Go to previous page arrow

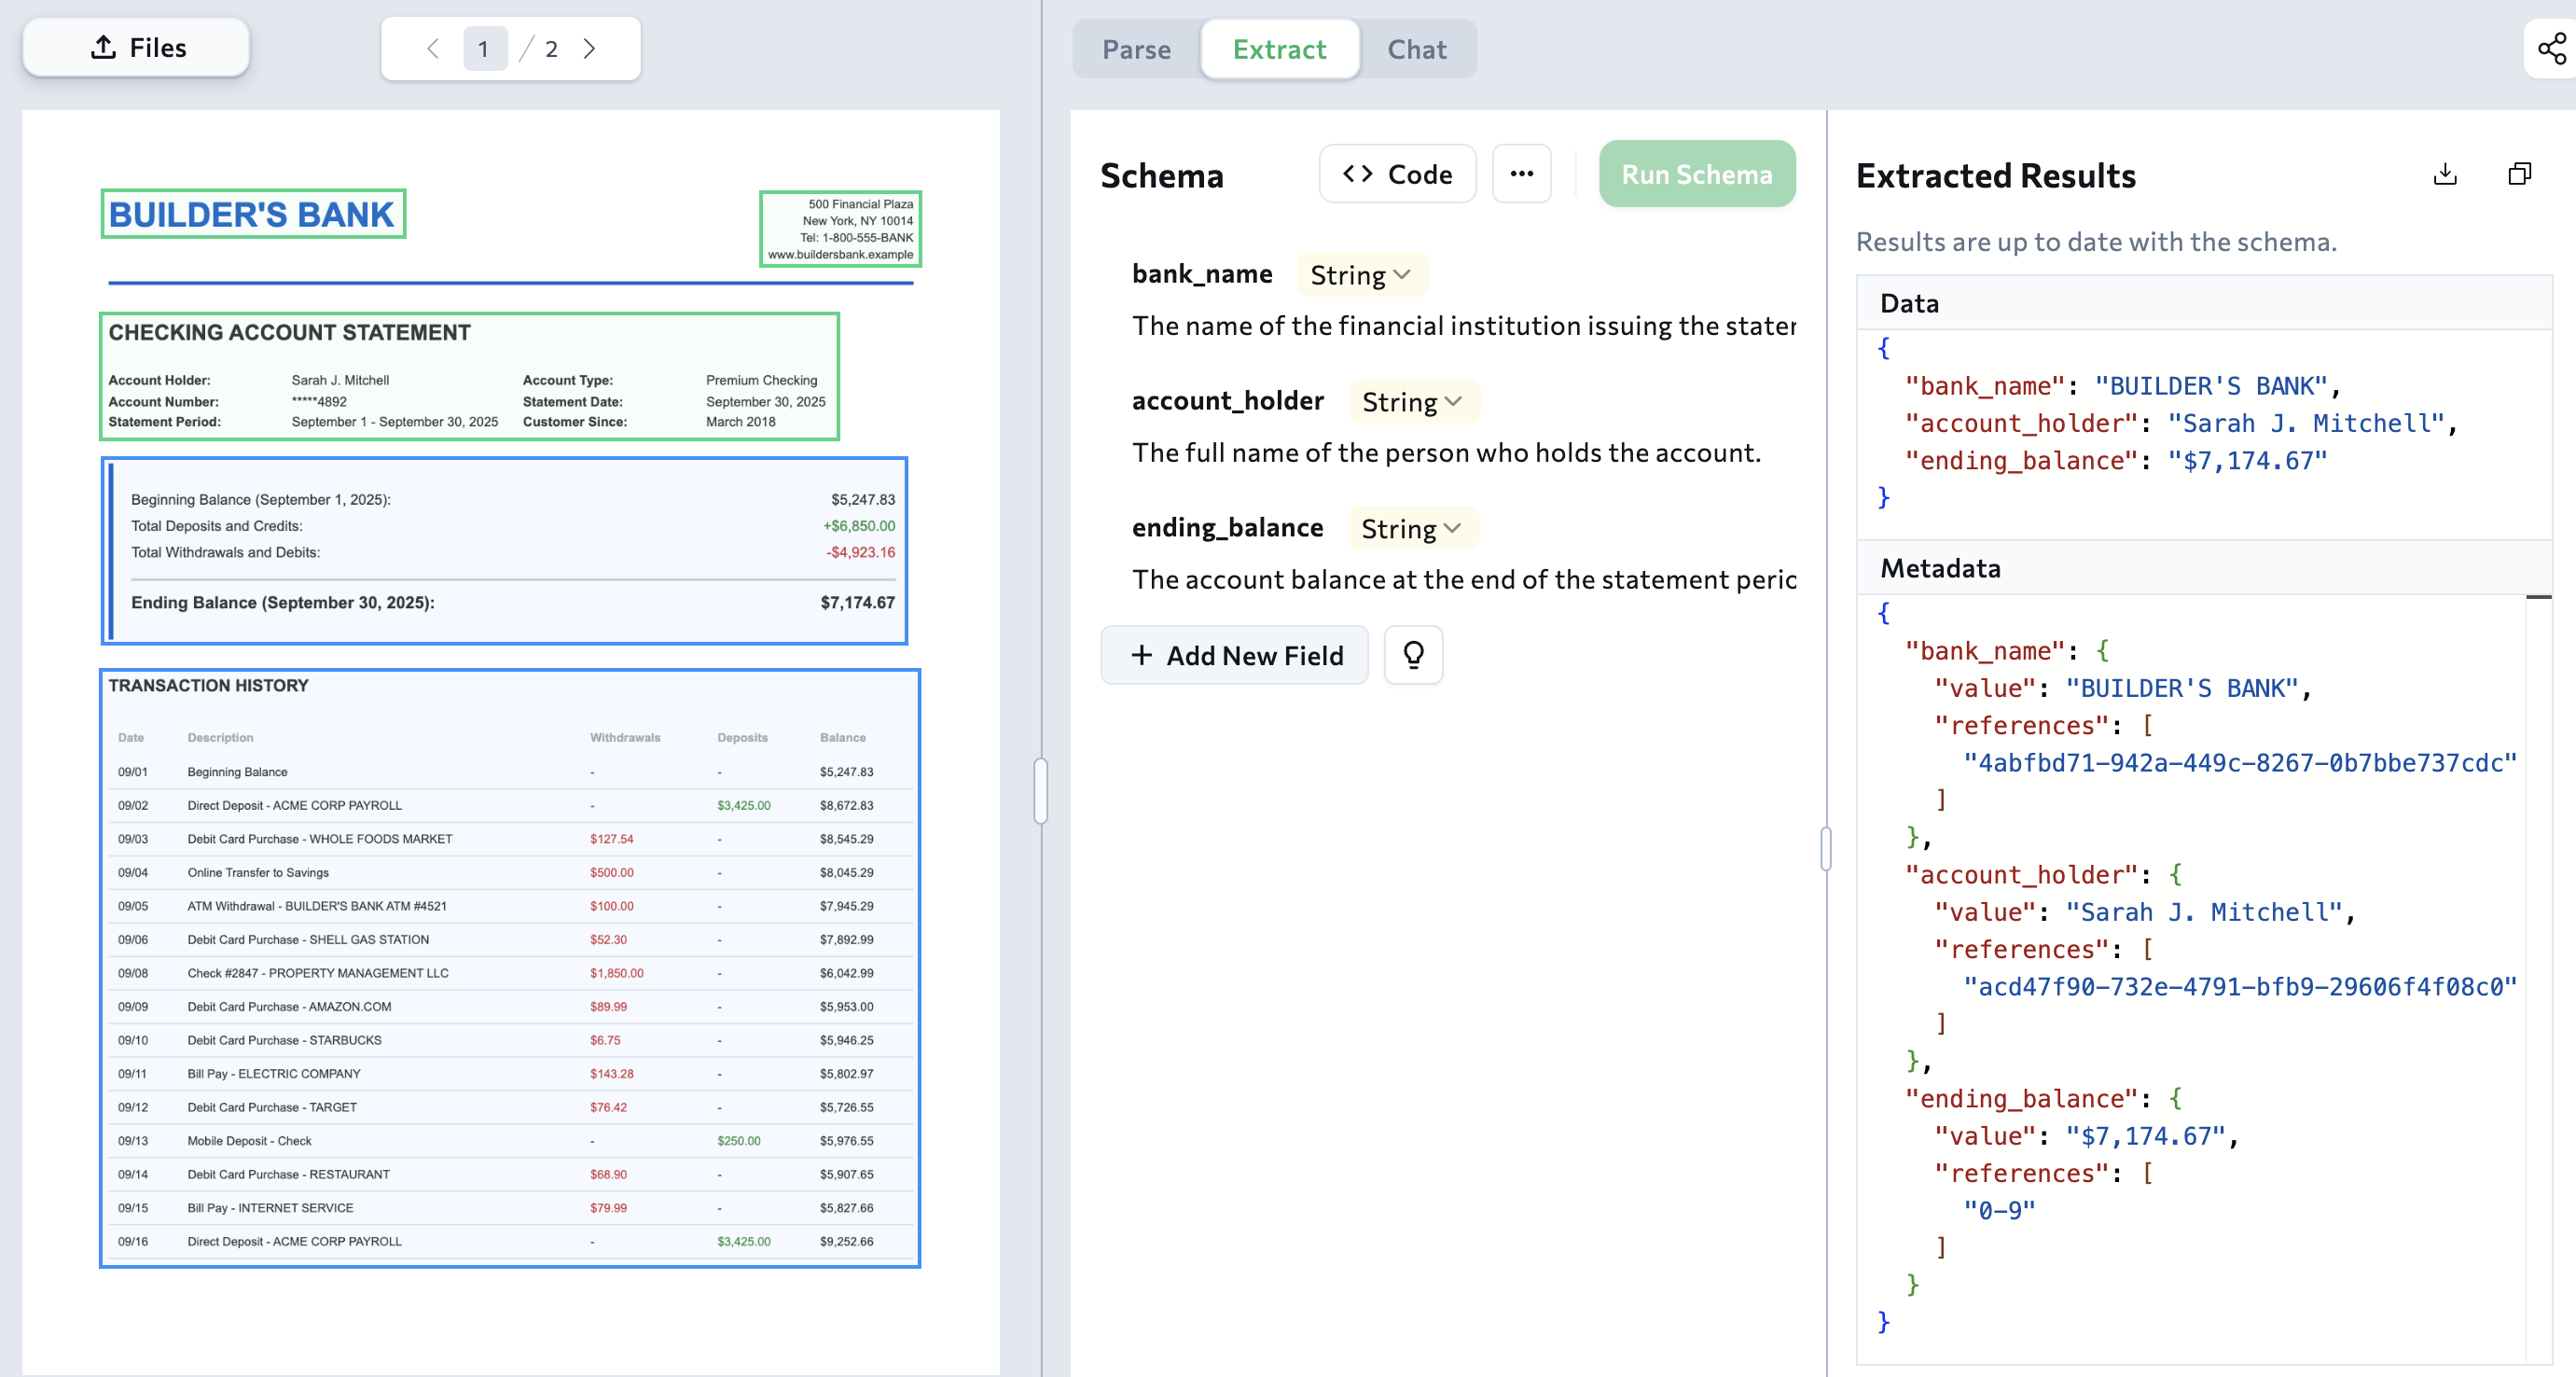tap(433, 48)
